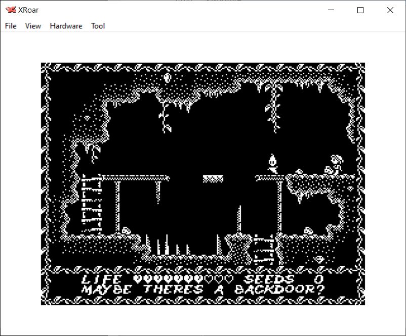Image resolution: width=406 pixels, height=336 pixels.
Task: Click the floor spikes in the pit
Action: tap(167, 247)
